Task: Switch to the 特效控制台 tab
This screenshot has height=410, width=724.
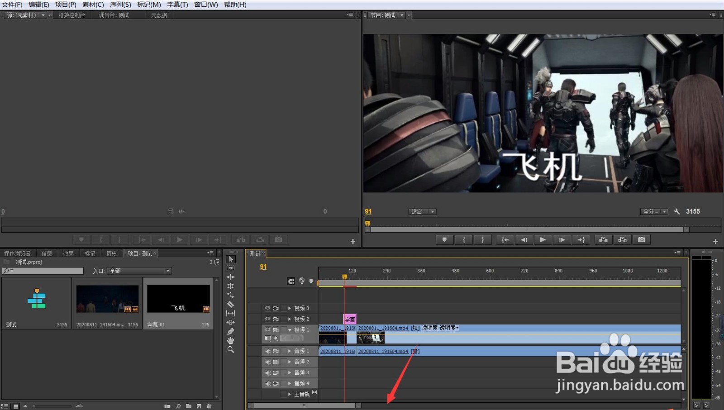Action: [71, 15]
